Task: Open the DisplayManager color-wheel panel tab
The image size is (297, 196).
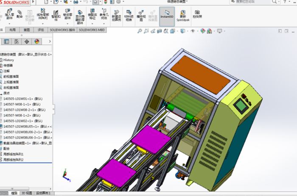Action: point(36,41)
